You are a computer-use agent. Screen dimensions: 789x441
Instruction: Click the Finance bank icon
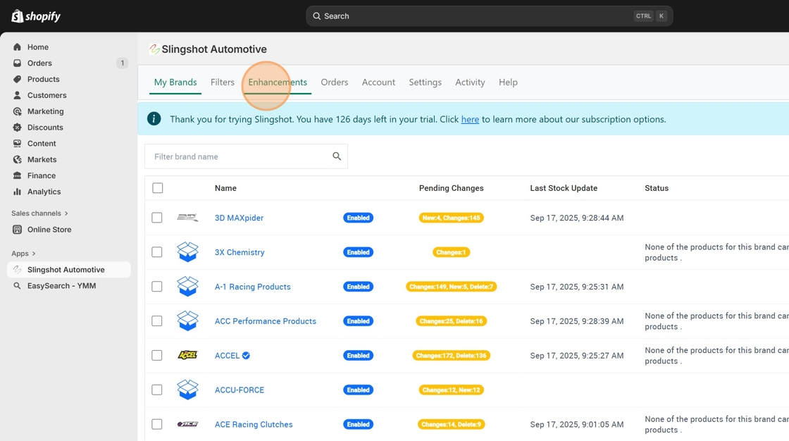point(17,175)
